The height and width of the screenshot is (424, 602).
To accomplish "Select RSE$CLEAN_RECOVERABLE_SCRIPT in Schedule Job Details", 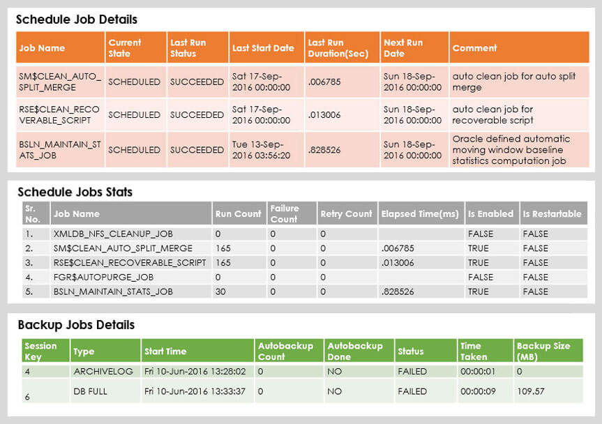I will [59, 115].
